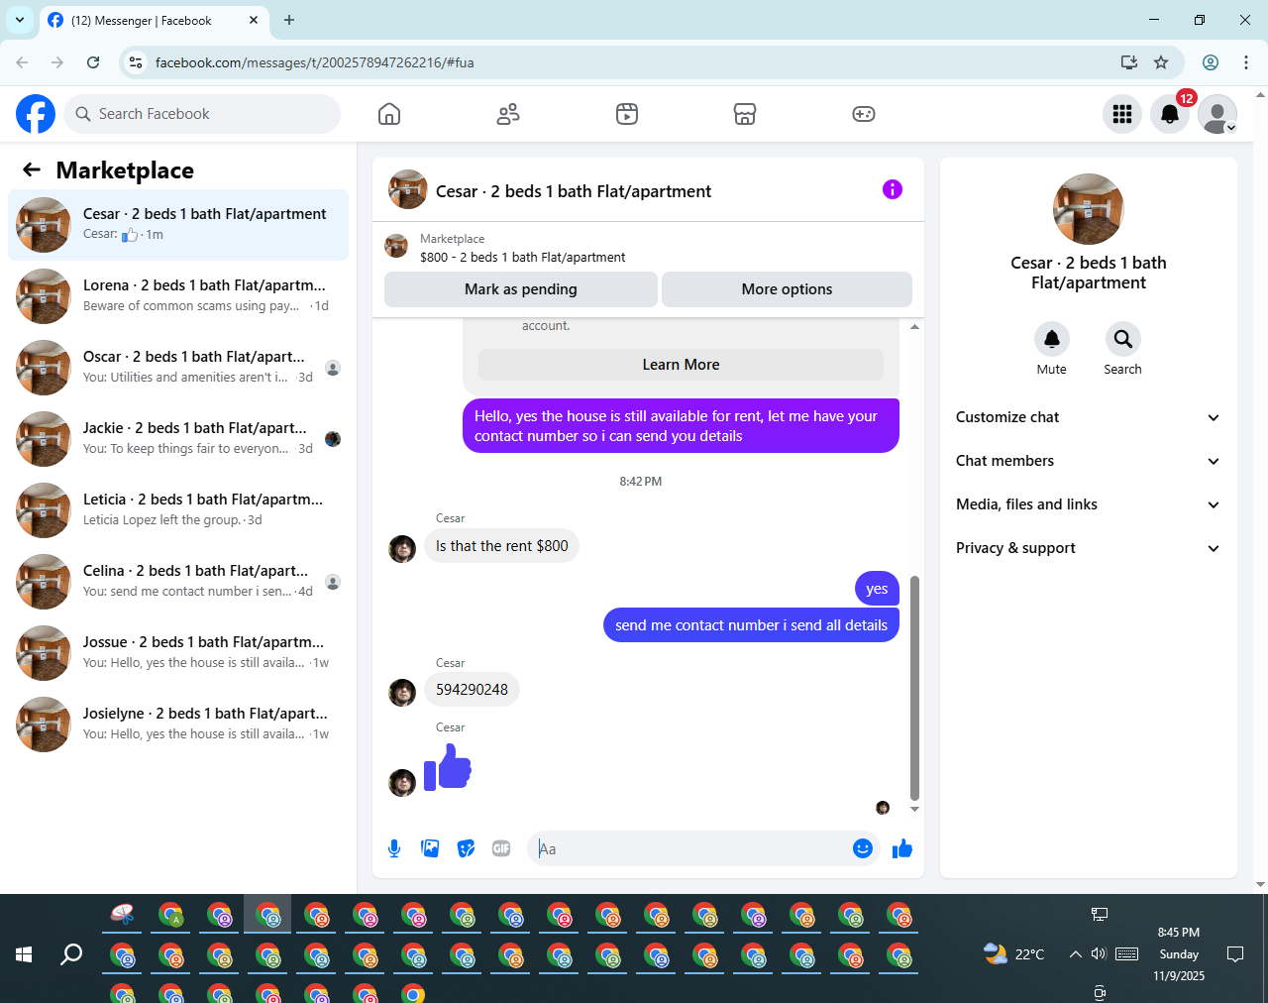Bookmark this page with star icon
This screenshot has width=1268, height=1003.
point(1161,62)
